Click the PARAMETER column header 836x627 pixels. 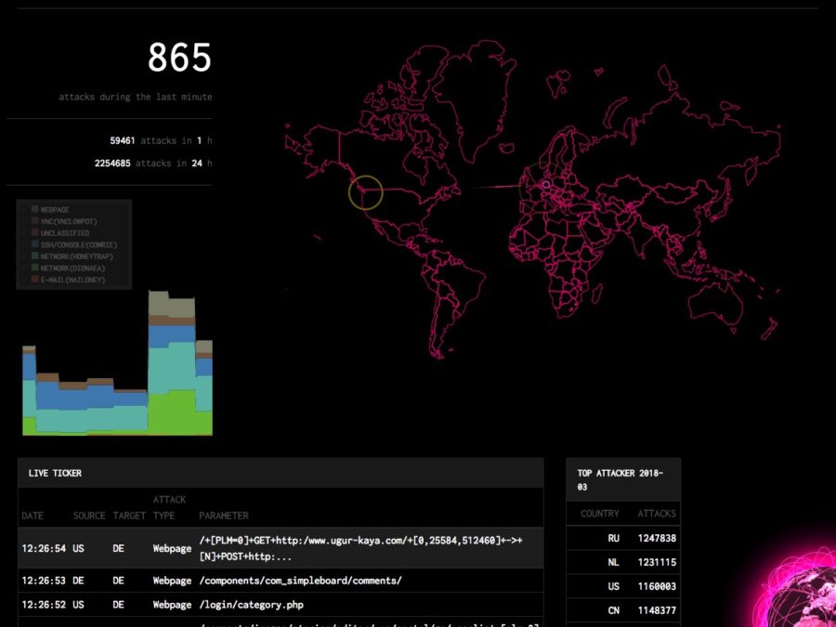[224, 516]
